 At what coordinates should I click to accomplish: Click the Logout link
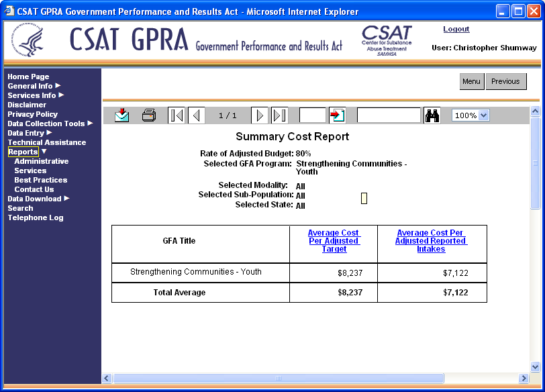(x=456, y=30)
